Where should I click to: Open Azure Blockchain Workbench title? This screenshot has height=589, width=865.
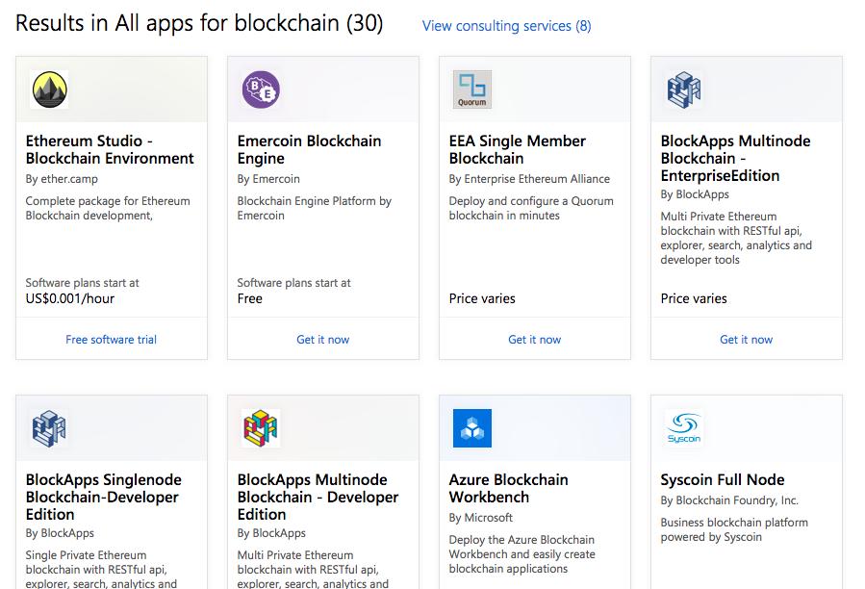click(x=509, y=489)
